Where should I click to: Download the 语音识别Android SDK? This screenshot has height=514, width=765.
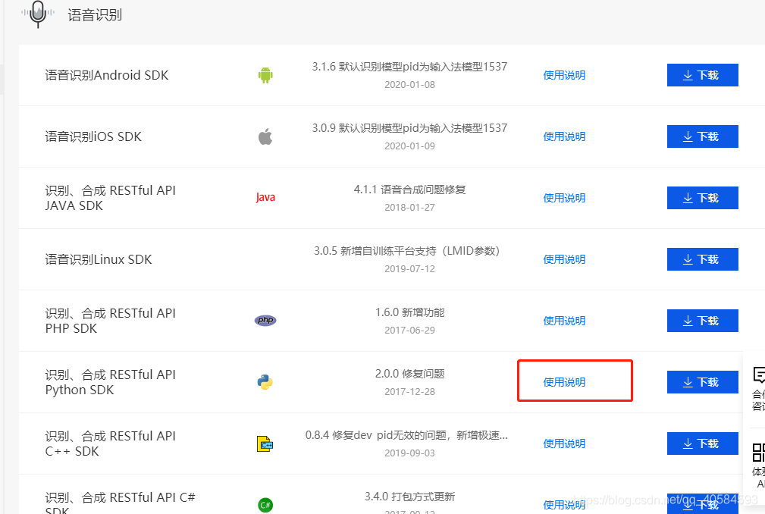click(x=703, y=75)
